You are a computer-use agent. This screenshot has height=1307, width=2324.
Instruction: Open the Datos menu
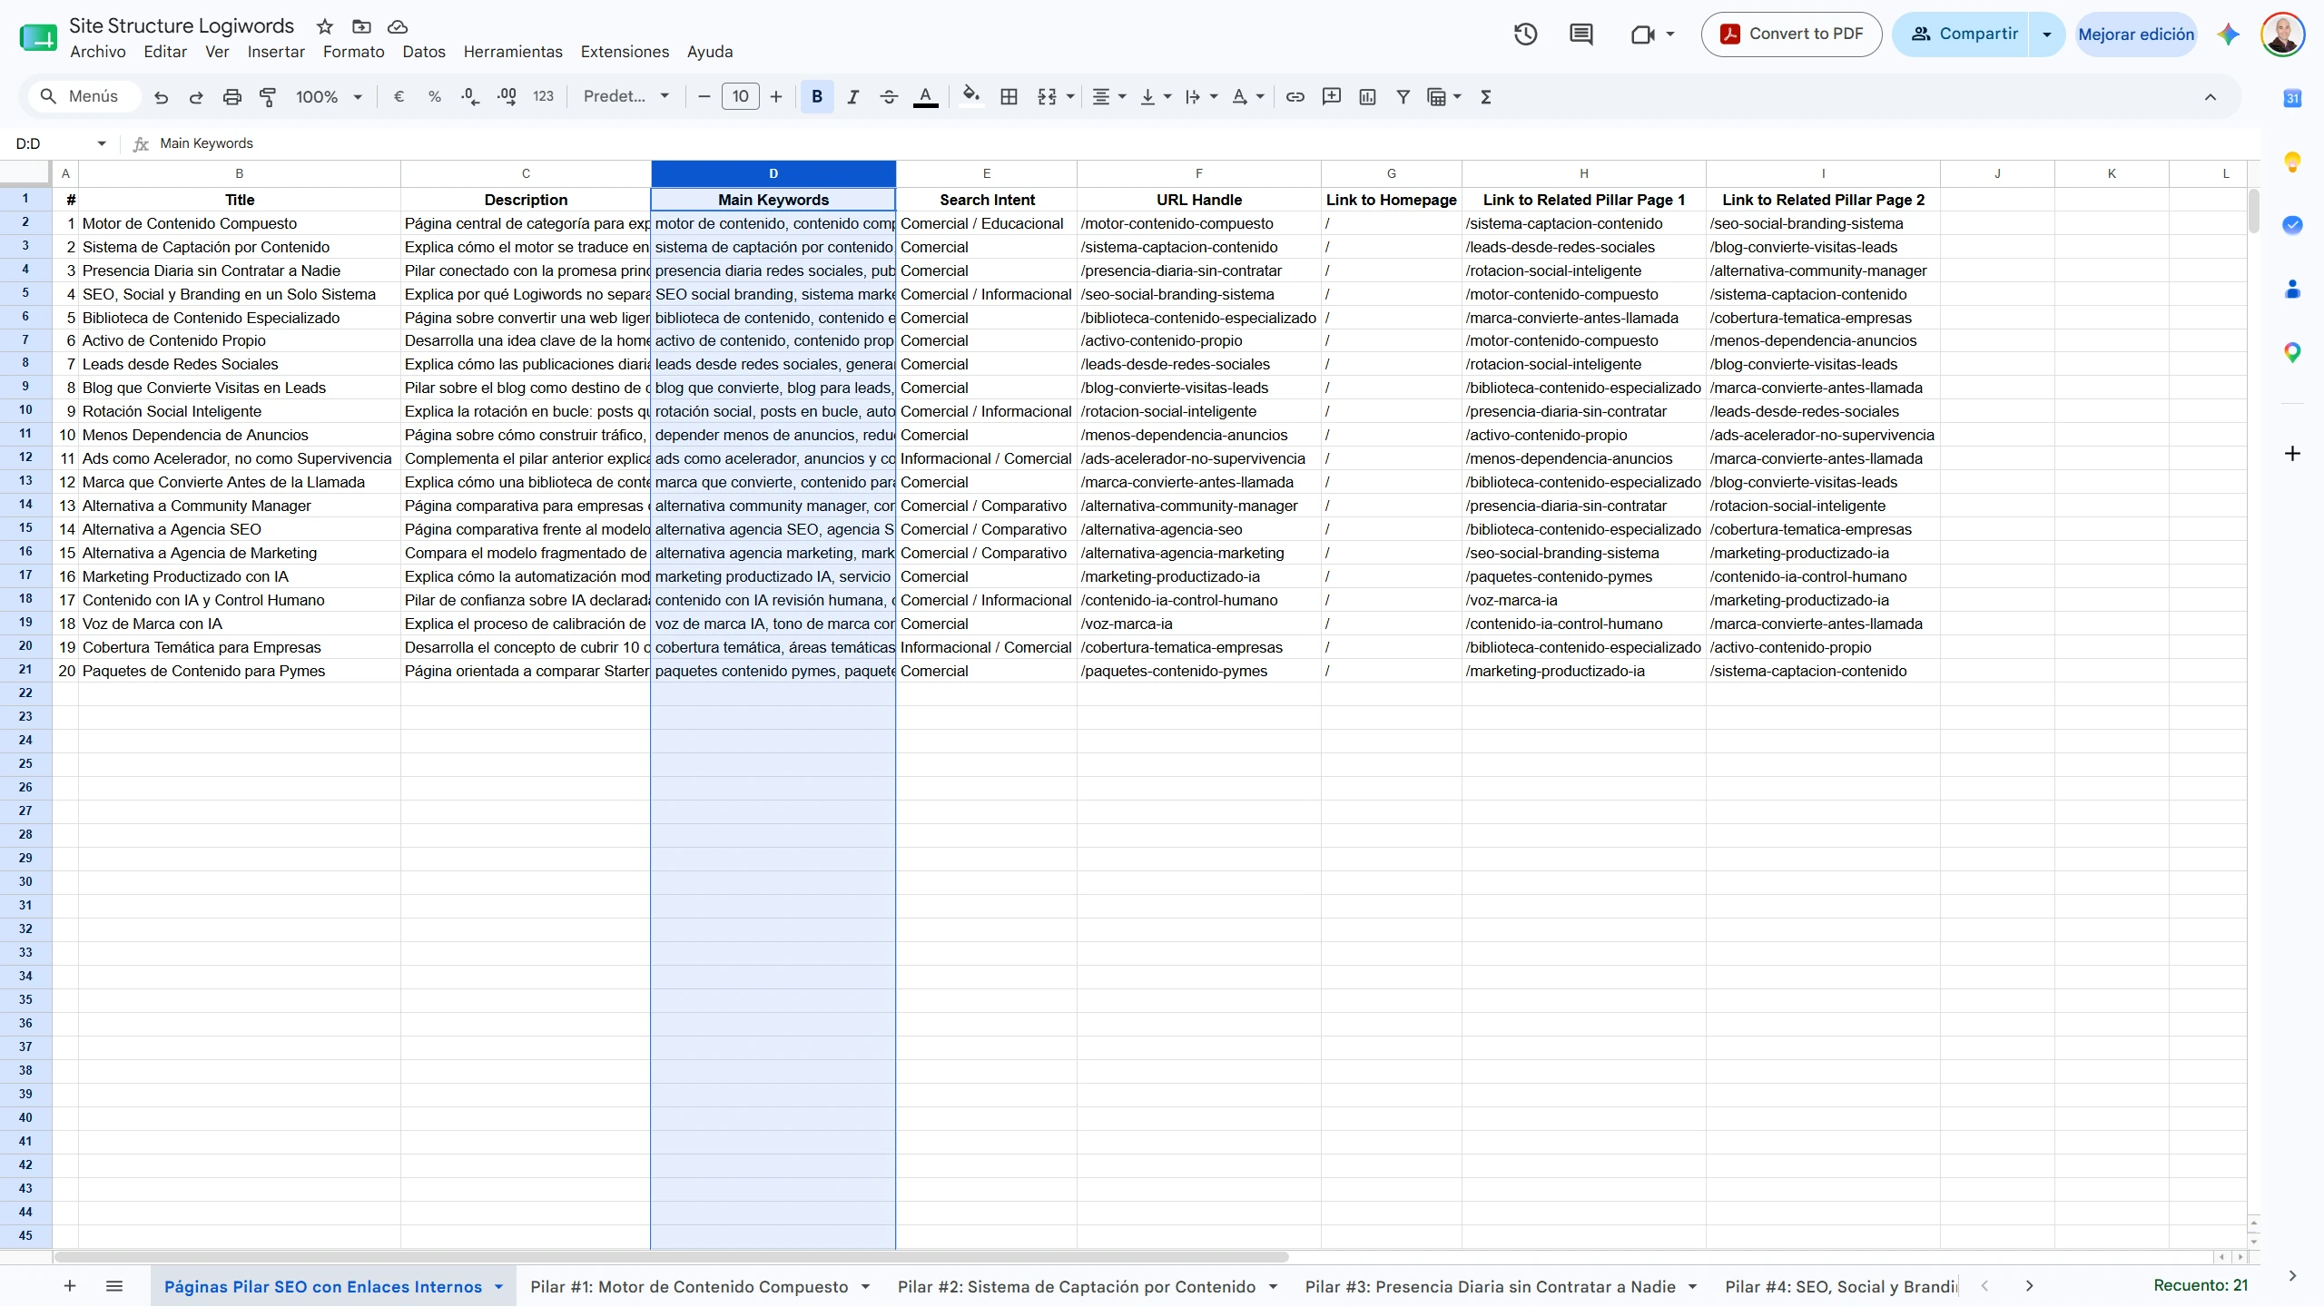coord(424,52)
